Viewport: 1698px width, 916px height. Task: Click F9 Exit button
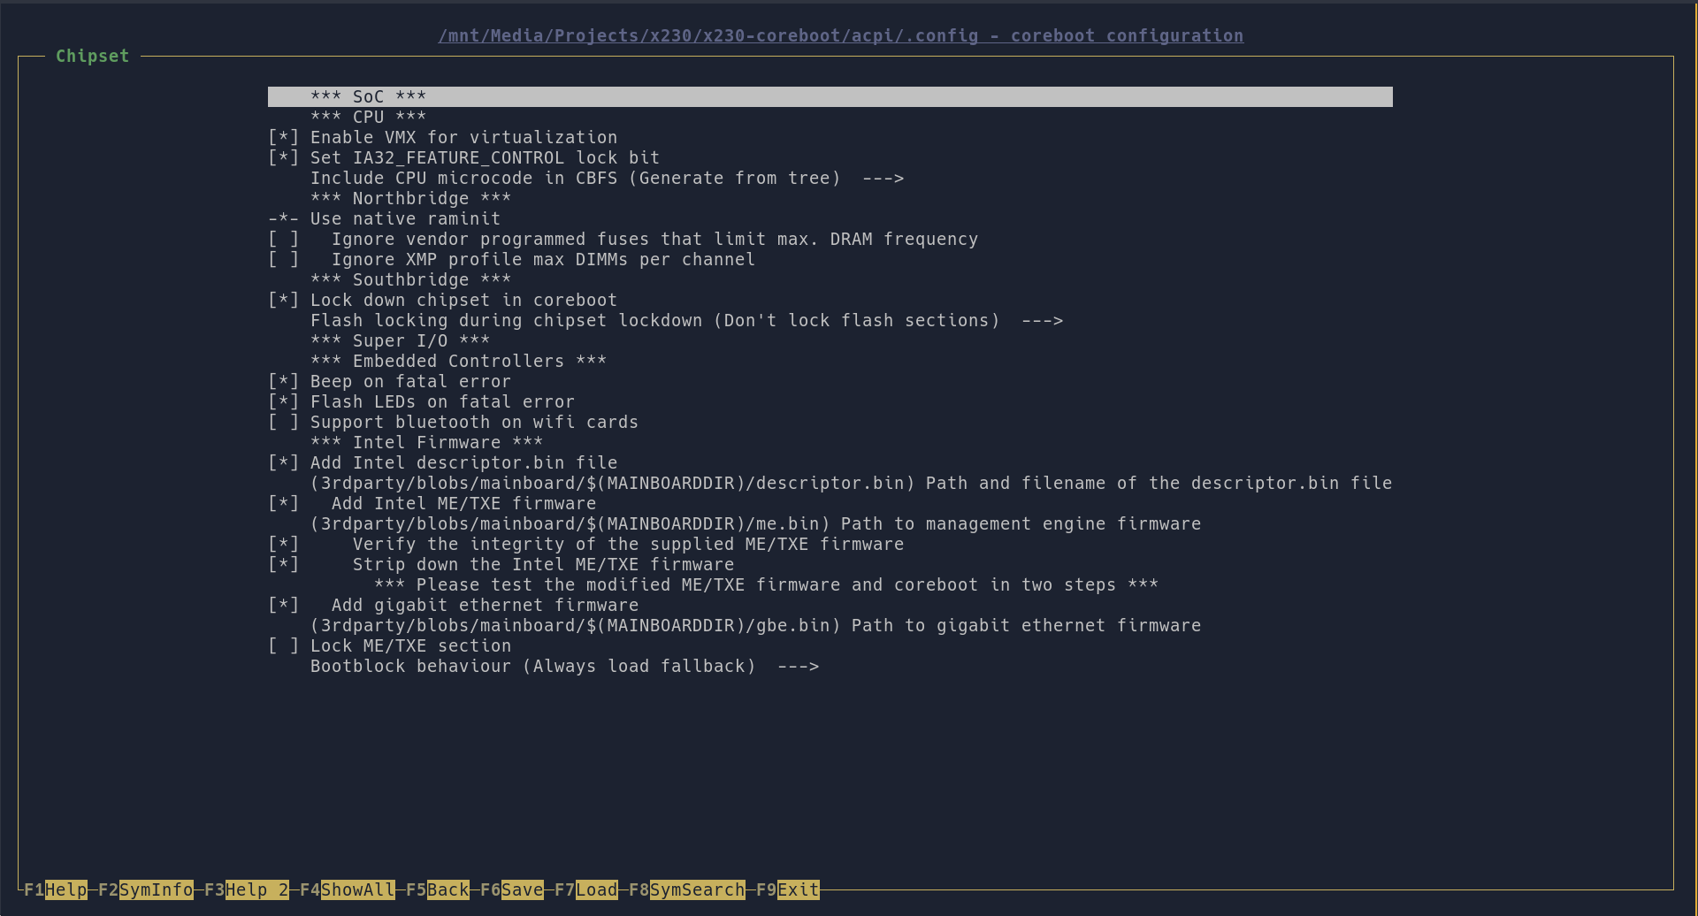(788, 889)
